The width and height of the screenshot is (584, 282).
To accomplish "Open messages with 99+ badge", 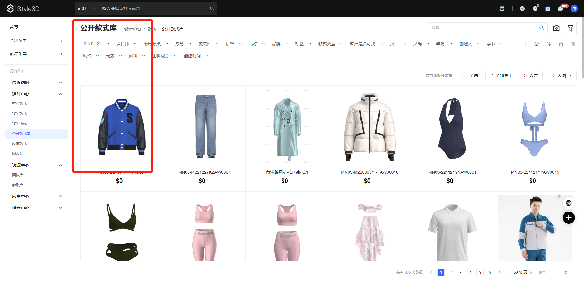I will click(561, 8).
